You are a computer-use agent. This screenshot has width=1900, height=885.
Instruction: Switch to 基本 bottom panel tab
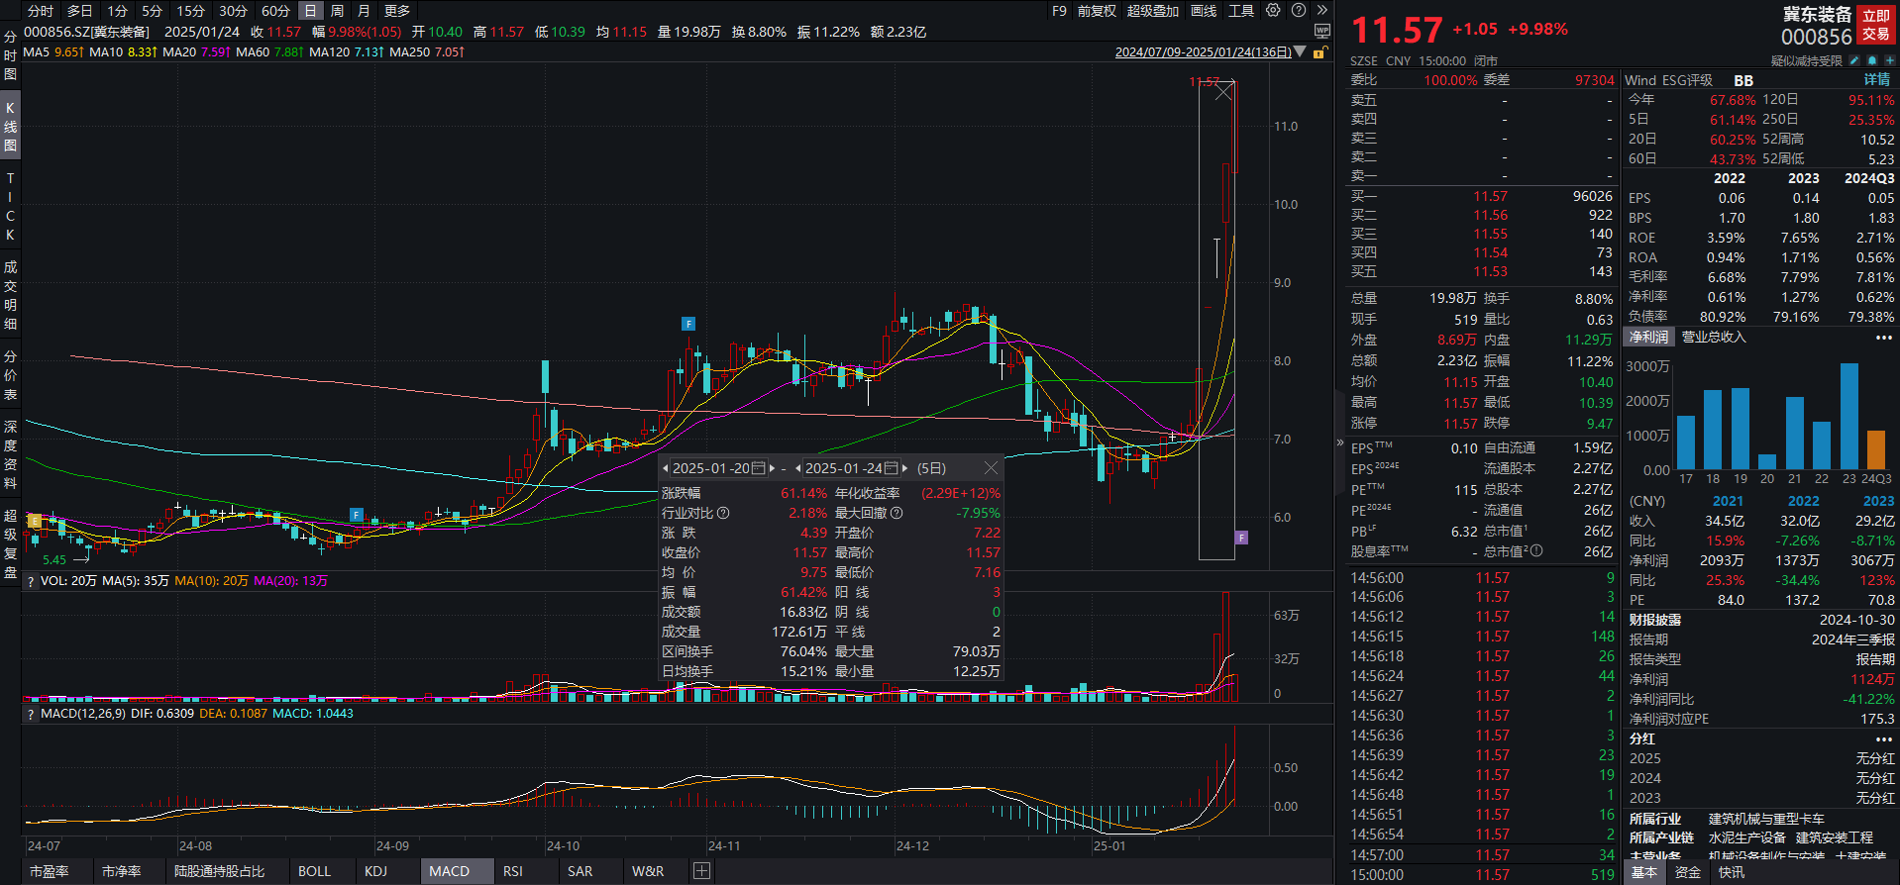1644,872
